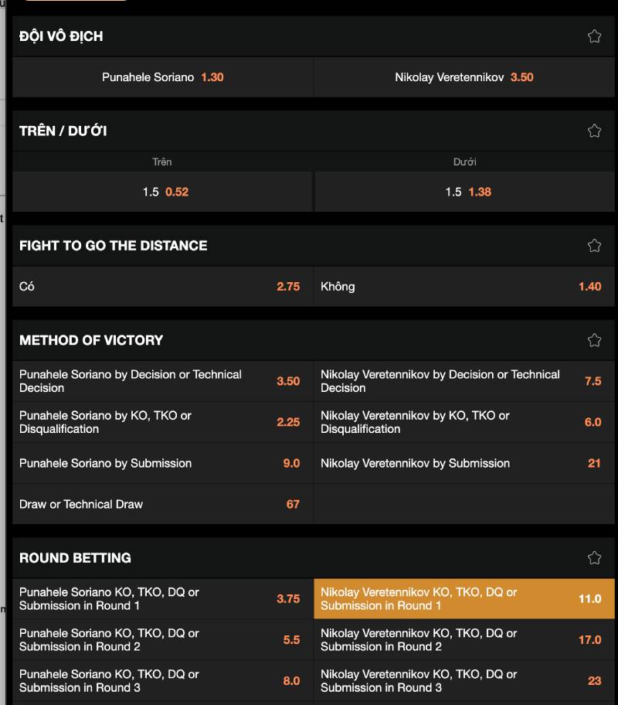Screen dimensions: 618x705
Task: Select Veretennikov by KO, TKO or Disqualification
Action: coord(463,422)
